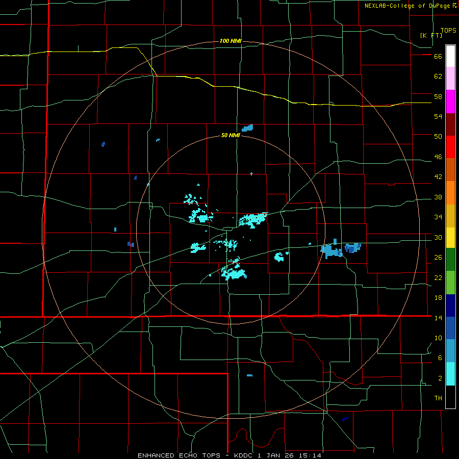Click the white swatch in the tops legend

[x=450, y=56]
